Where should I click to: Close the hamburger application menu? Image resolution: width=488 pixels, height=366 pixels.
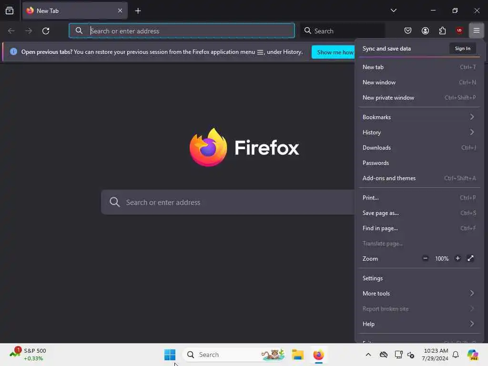[477, 30]
